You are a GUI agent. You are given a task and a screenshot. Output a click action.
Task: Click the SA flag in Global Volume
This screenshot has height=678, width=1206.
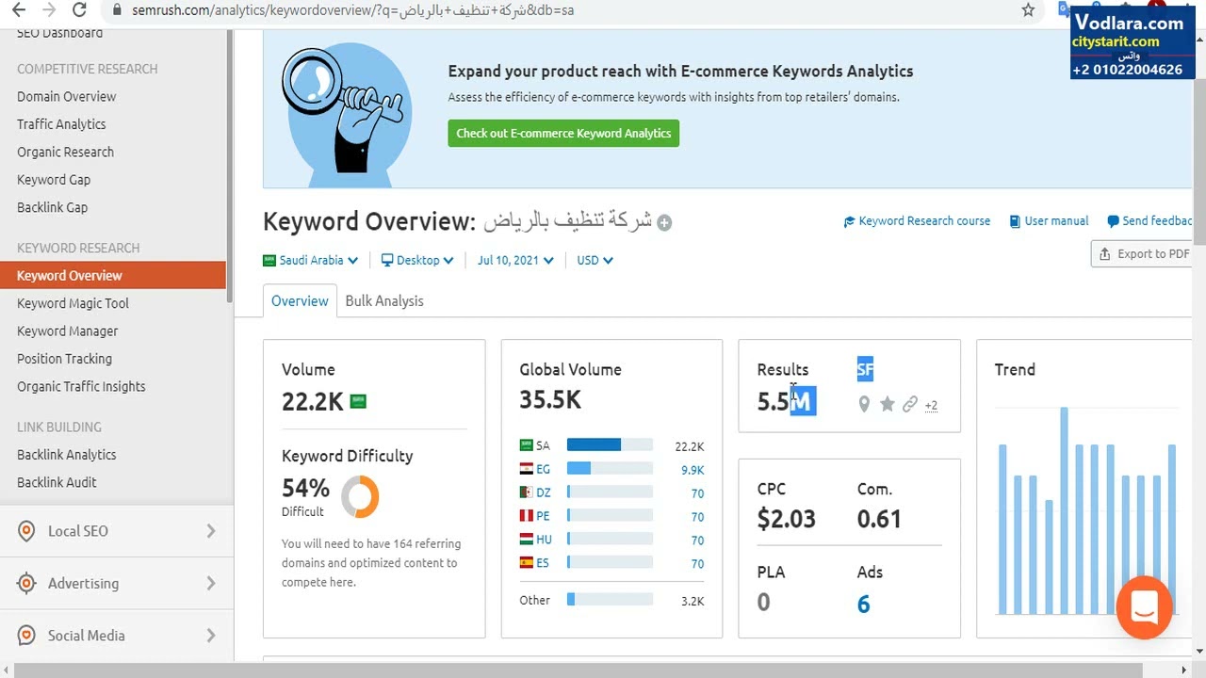click(526, 445)
